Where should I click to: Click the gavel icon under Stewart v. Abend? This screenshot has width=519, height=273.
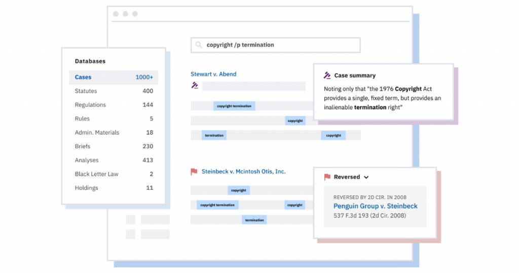click(195, 86)
